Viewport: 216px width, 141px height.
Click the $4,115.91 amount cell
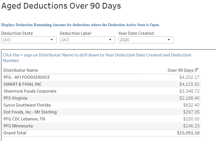(x=189, y=84)
